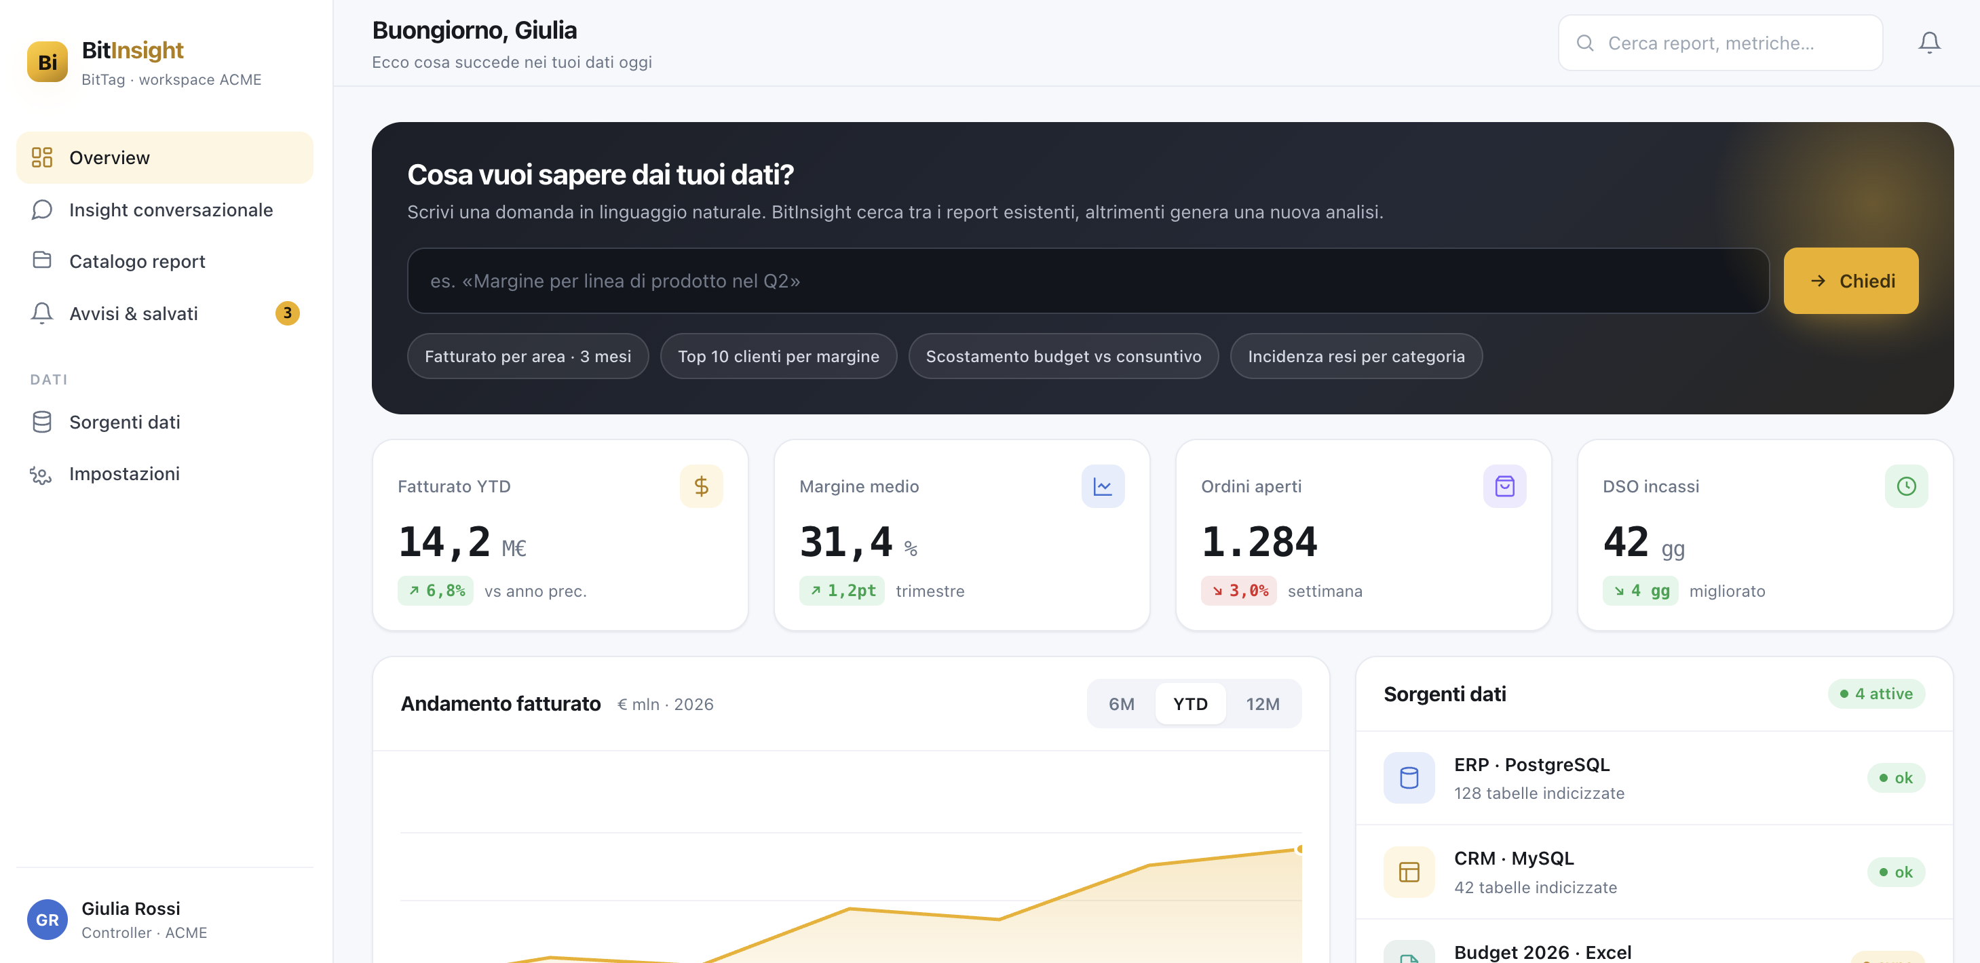Click the Overview grid icon in sidebar
This screenshot has width=1980, height=963.
[x=41, y=157]
